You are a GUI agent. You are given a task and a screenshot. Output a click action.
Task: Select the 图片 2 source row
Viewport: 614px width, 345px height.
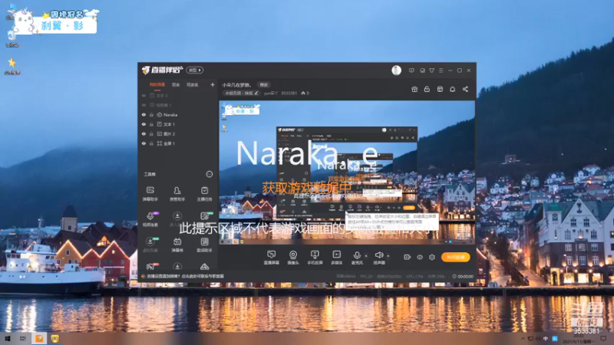[x=178, y=133]
